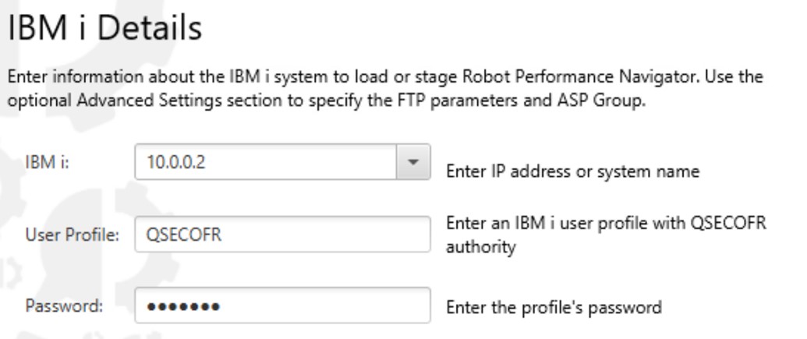Click the "Password:" field label
This screenshot has height=339, width=807.
(x=64, y=306)
